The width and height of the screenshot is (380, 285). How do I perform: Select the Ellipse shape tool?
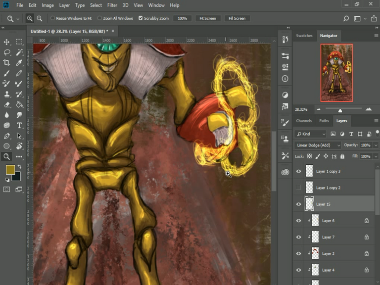tap(6, 146)
